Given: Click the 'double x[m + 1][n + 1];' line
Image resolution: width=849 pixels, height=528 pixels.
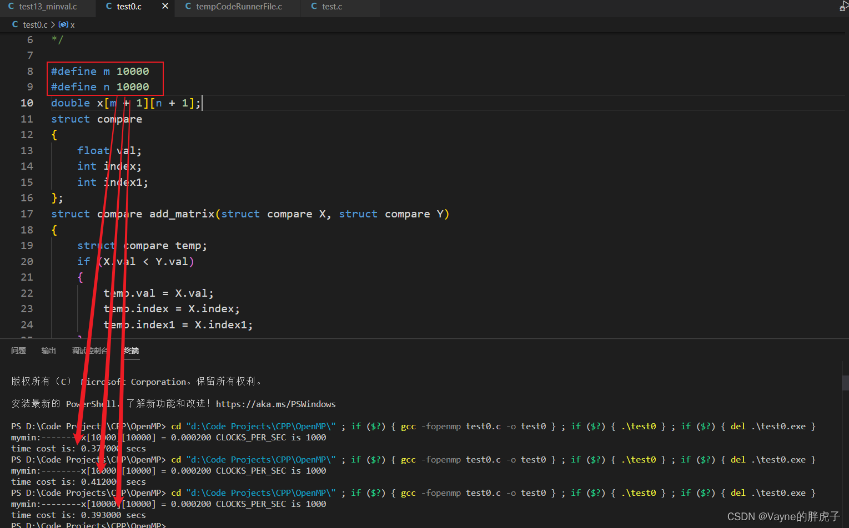Looking at the screenshot, I should [x=126, y=103].
